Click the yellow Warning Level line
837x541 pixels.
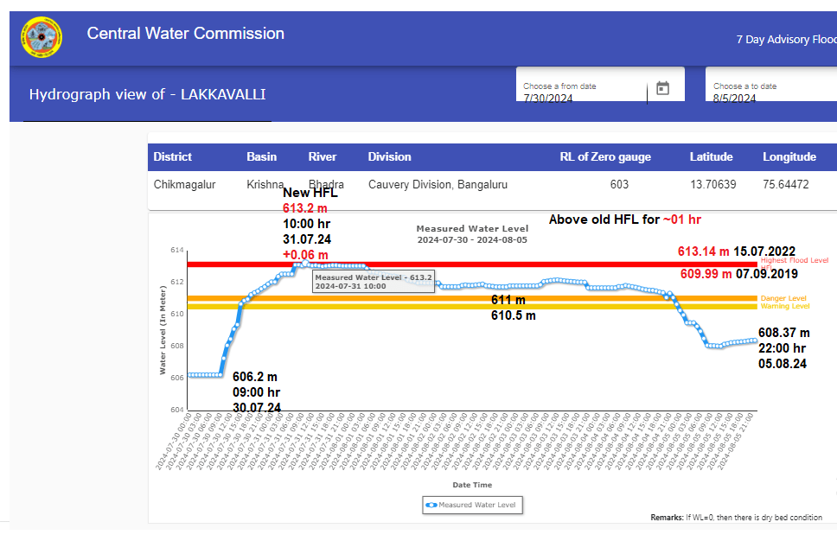[x=519, y=306]
